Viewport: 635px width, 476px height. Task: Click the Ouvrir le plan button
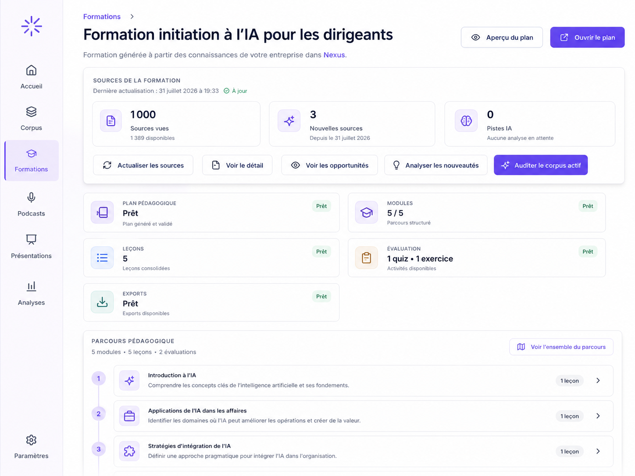pos(587,37)
